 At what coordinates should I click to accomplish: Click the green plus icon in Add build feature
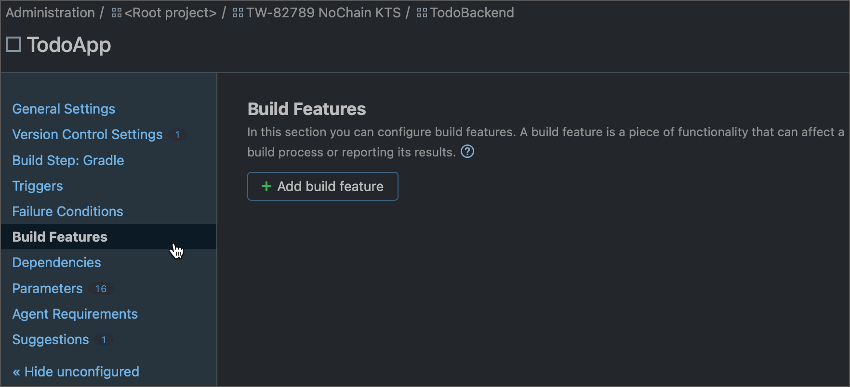(266, 186)
